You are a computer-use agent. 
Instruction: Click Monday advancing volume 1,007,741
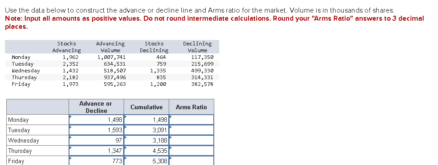pyautogui.click(x=111, y=57)
